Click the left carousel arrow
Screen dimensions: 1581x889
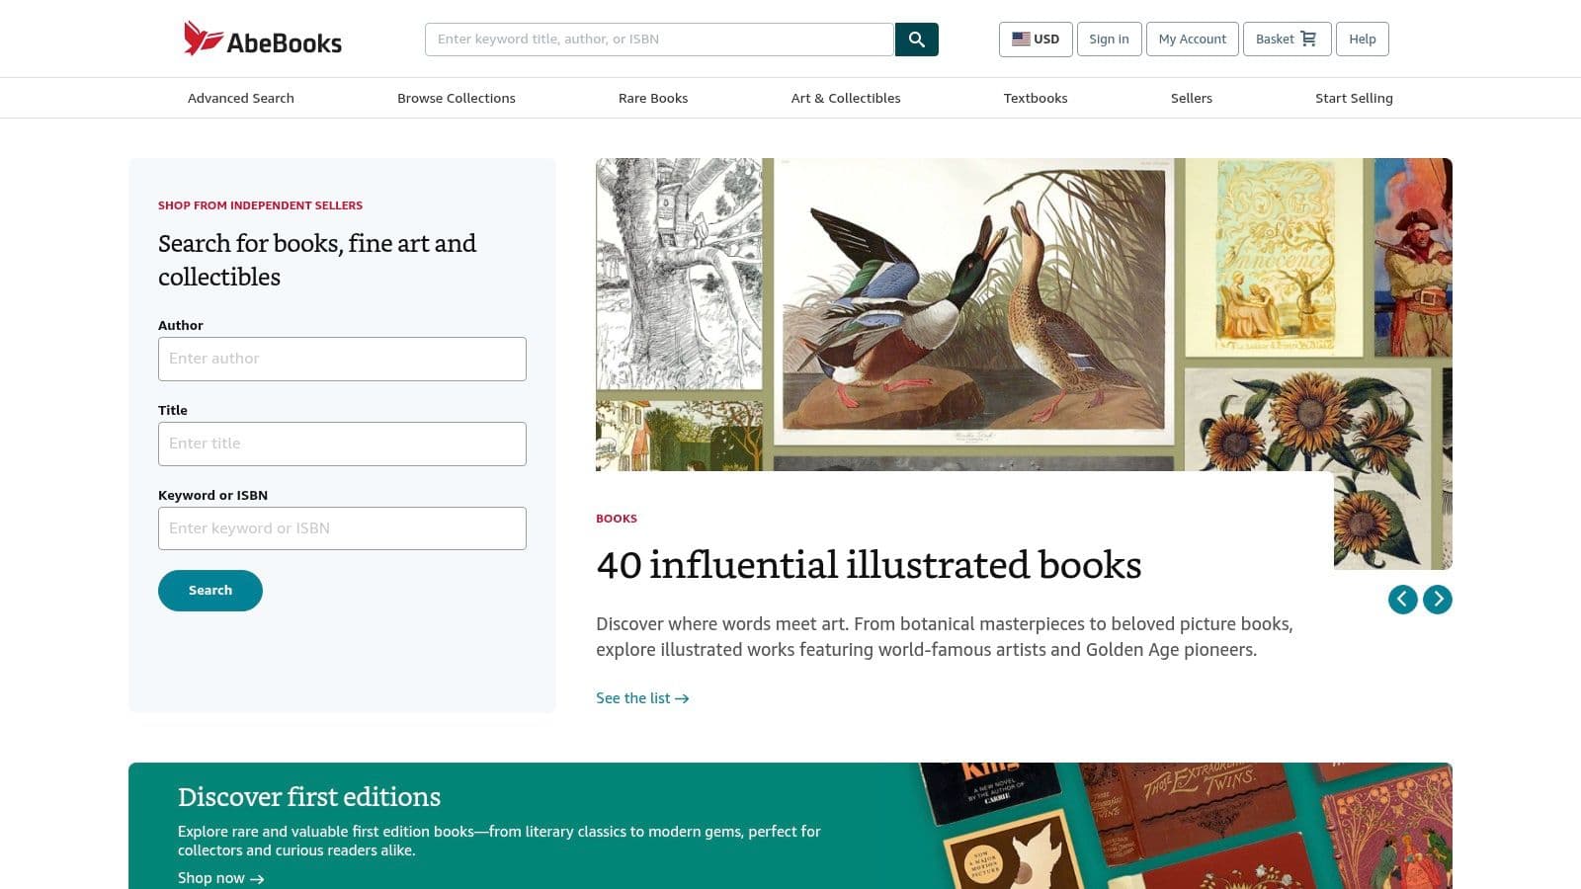[x=1402, y=599]
